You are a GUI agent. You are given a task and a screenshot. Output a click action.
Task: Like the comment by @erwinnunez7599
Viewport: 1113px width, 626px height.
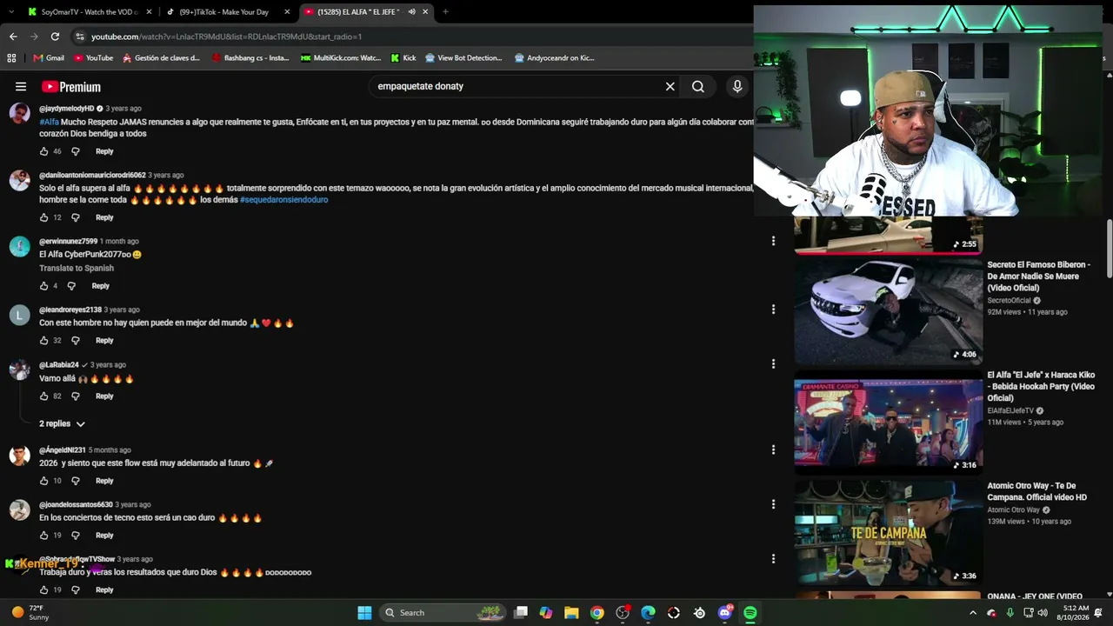43,286
